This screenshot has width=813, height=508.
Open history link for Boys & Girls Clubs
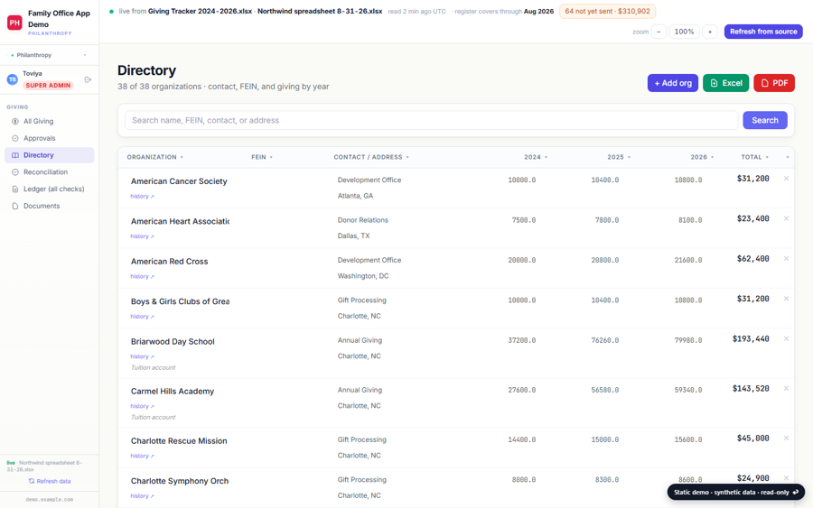[x=142, y=317]
